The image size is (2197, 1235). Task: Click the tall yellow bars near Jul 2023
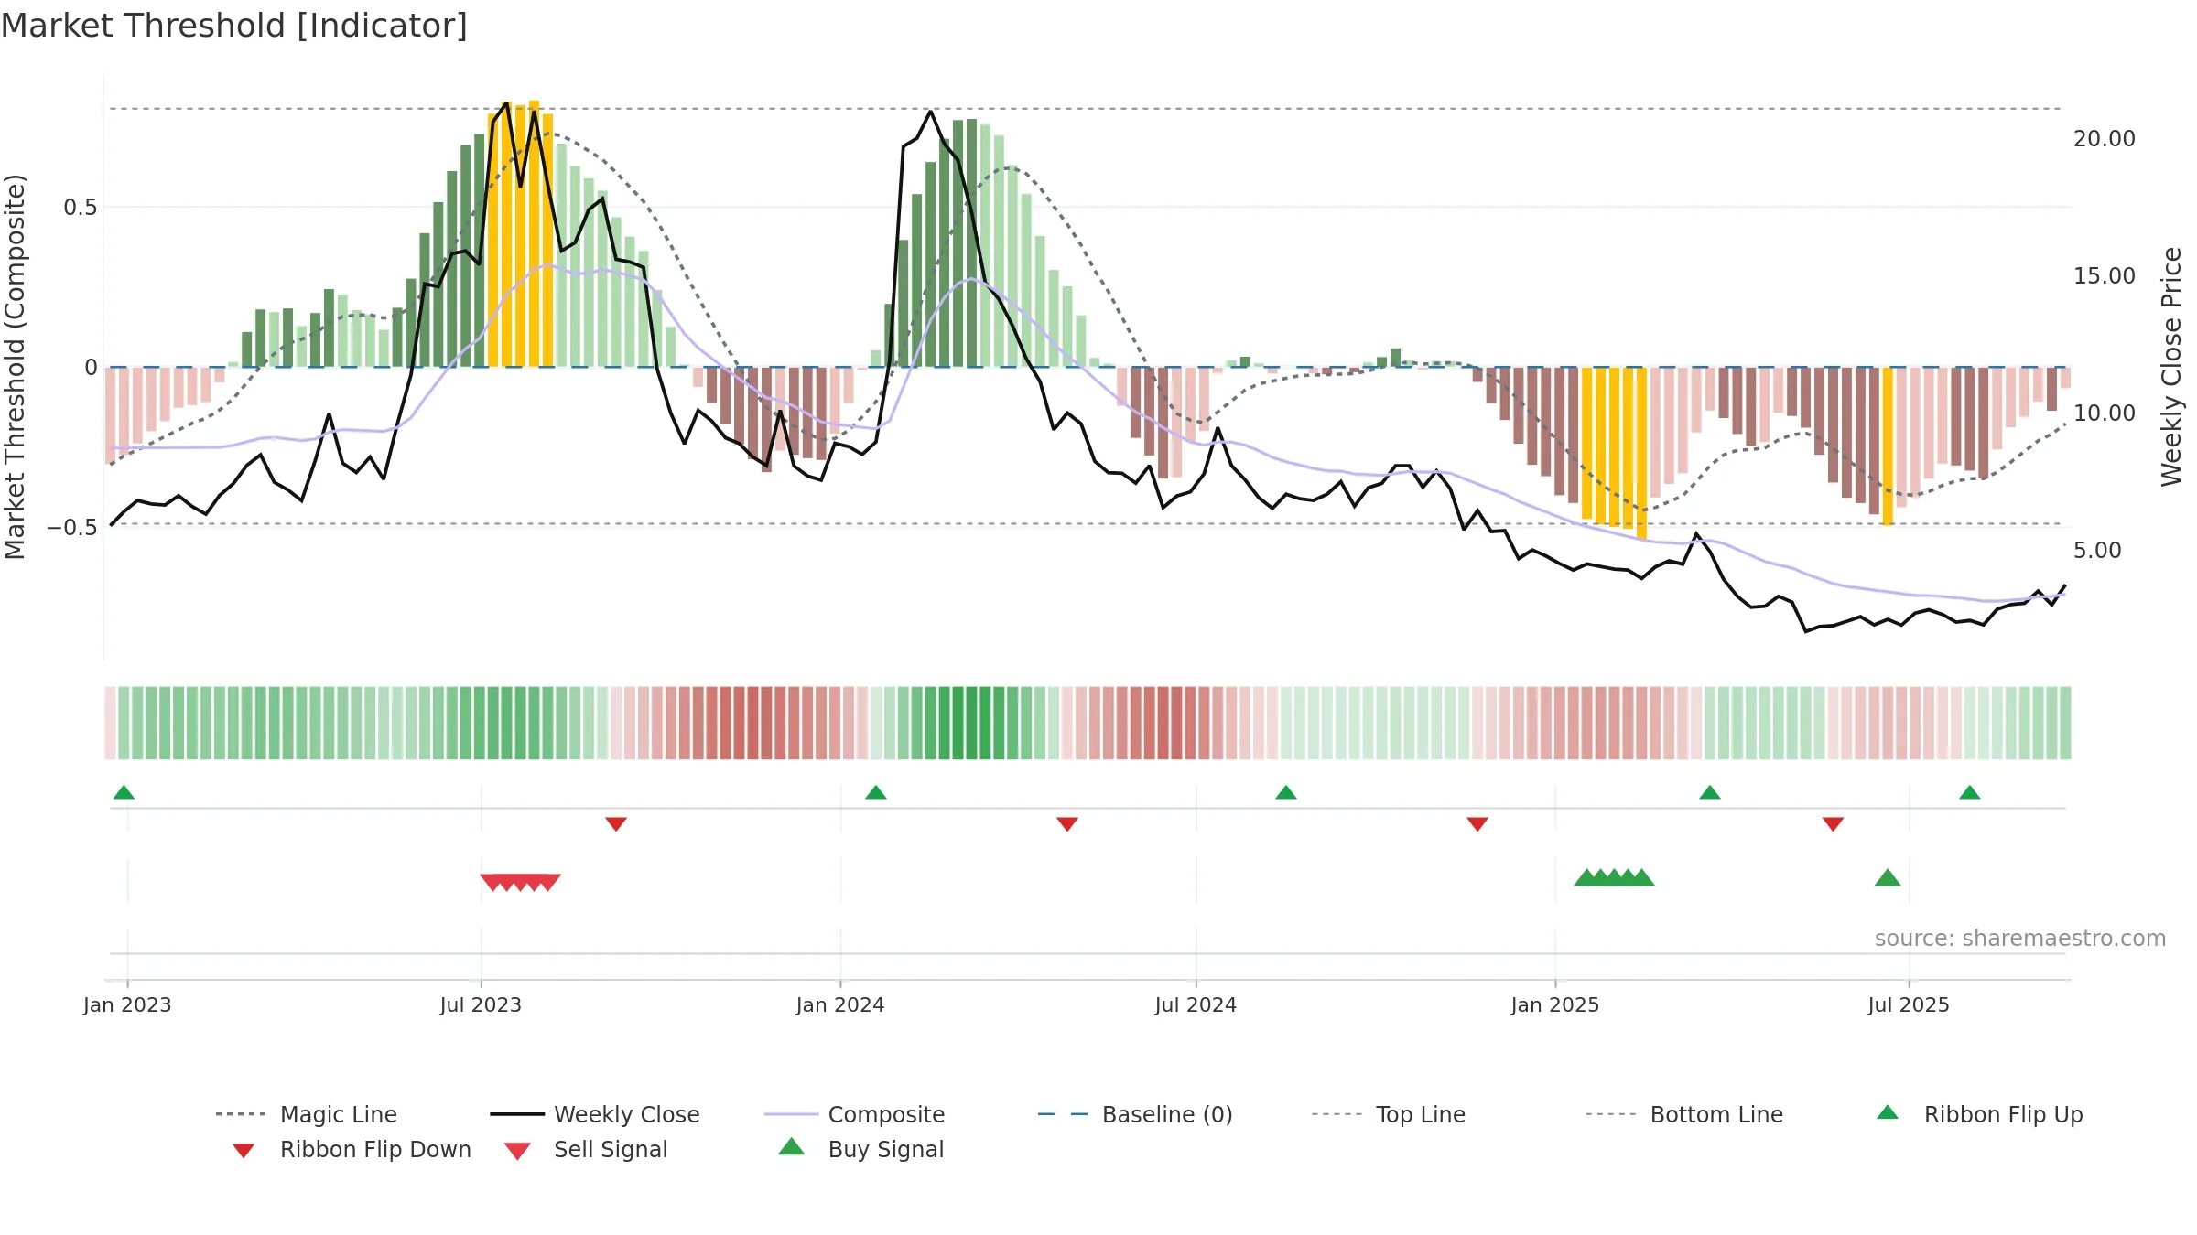point(520,234)
